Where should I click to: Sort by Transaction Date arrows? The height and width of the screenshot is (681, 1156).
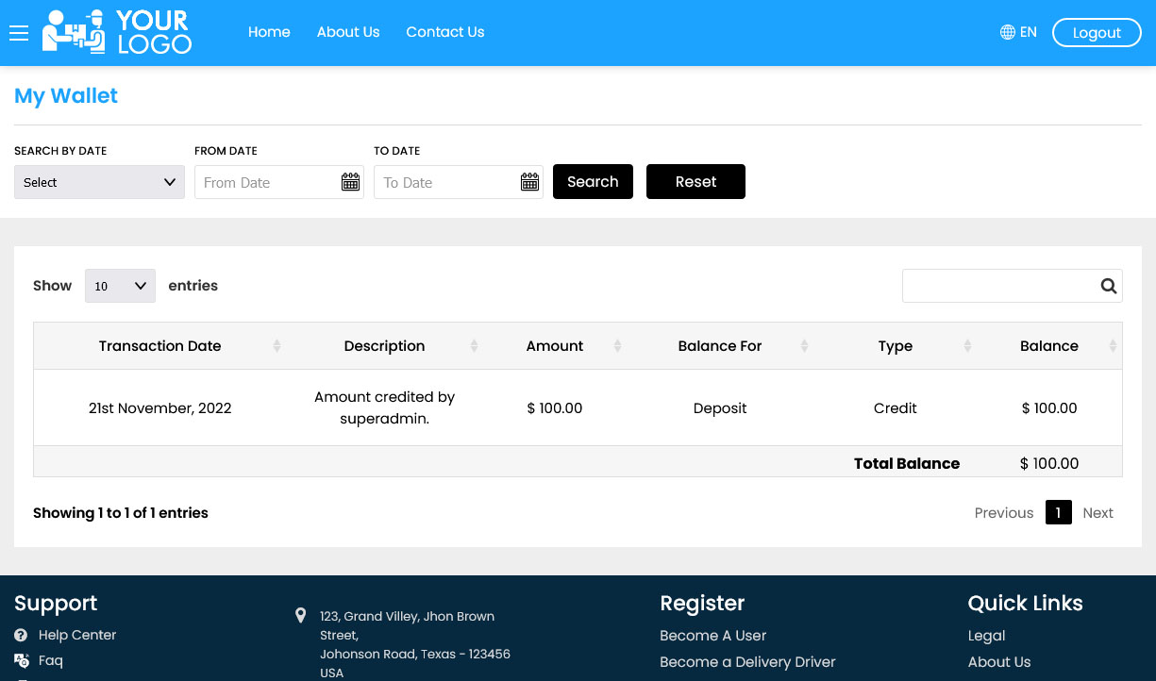coord(276,346)
